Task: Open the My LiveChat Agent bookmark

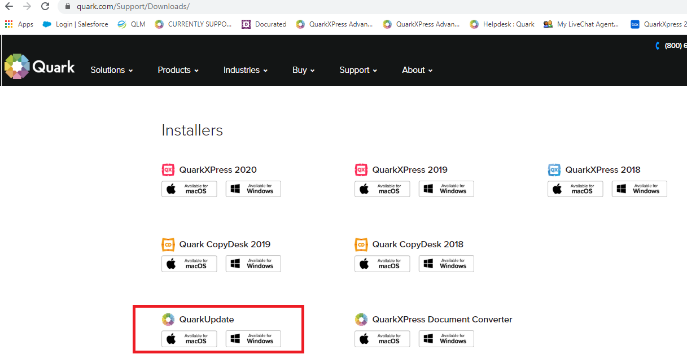Action: pyautogui.click(x=581, y=24)
